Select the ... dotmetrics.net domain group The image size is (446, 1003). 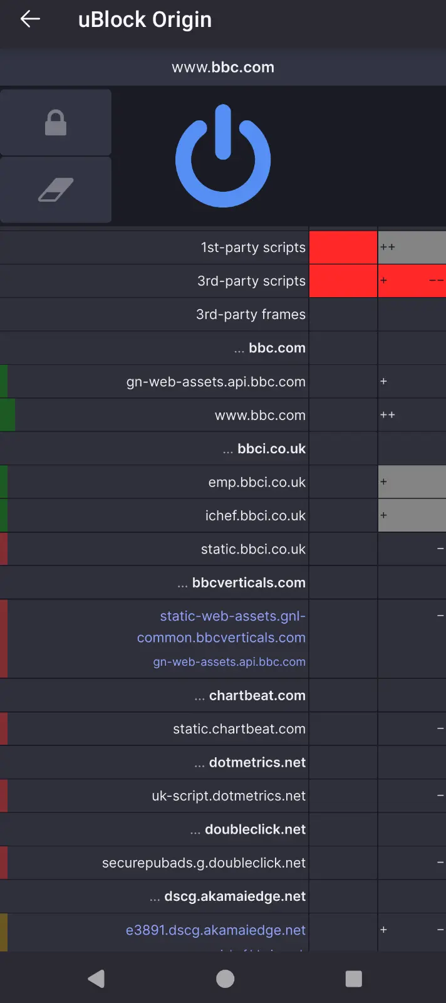pyautogui.click(x=154, y=763)
